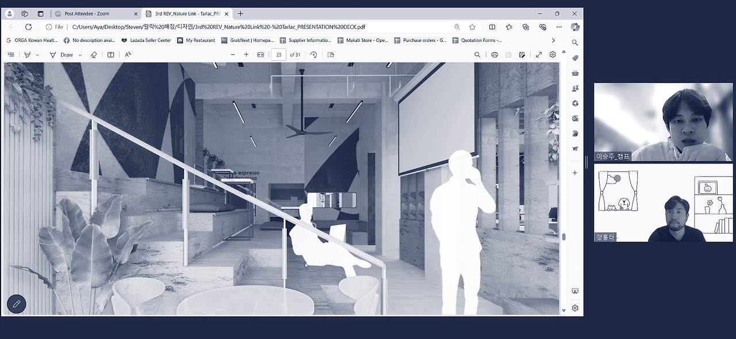736x339 pixels.
Task: Open the Save as edited icon
Action: click(522, 54)
